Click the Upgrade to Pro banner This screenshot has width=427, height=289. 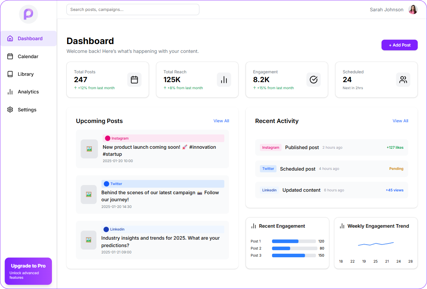tap(28, 271)
